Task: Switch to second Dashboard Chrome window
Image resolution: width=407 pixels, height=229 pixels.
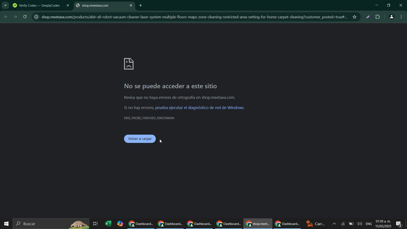Action: click(x=170, y=224)
